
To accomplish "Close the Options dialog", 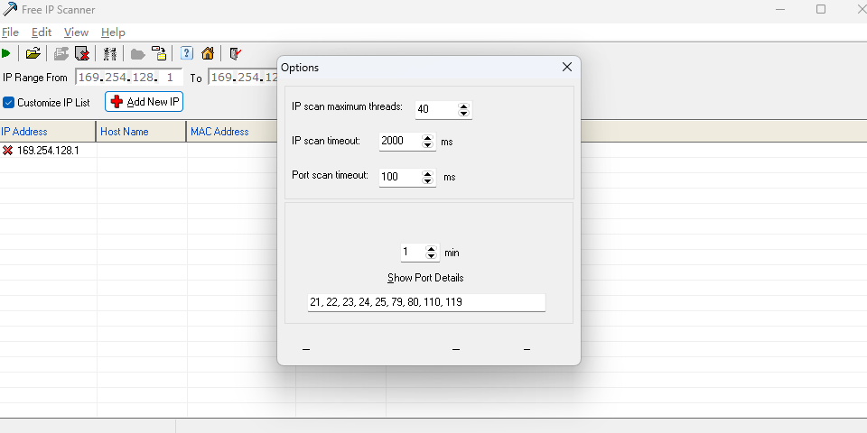I will pos(567,68).
